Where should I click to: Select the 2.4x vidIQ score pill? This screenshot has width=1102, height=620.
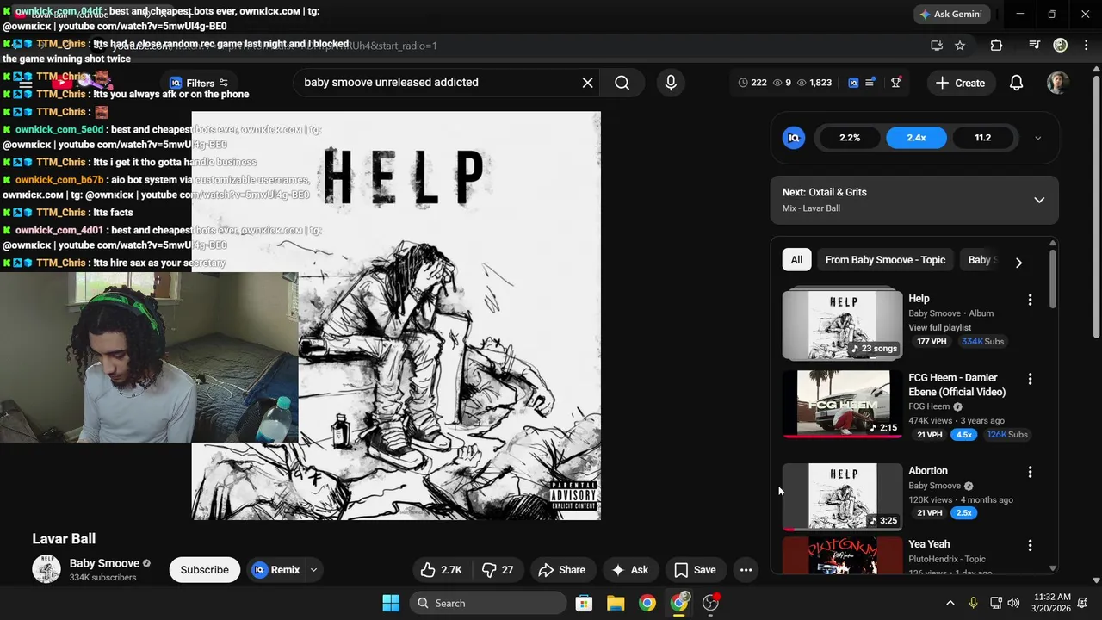(916, 138)
